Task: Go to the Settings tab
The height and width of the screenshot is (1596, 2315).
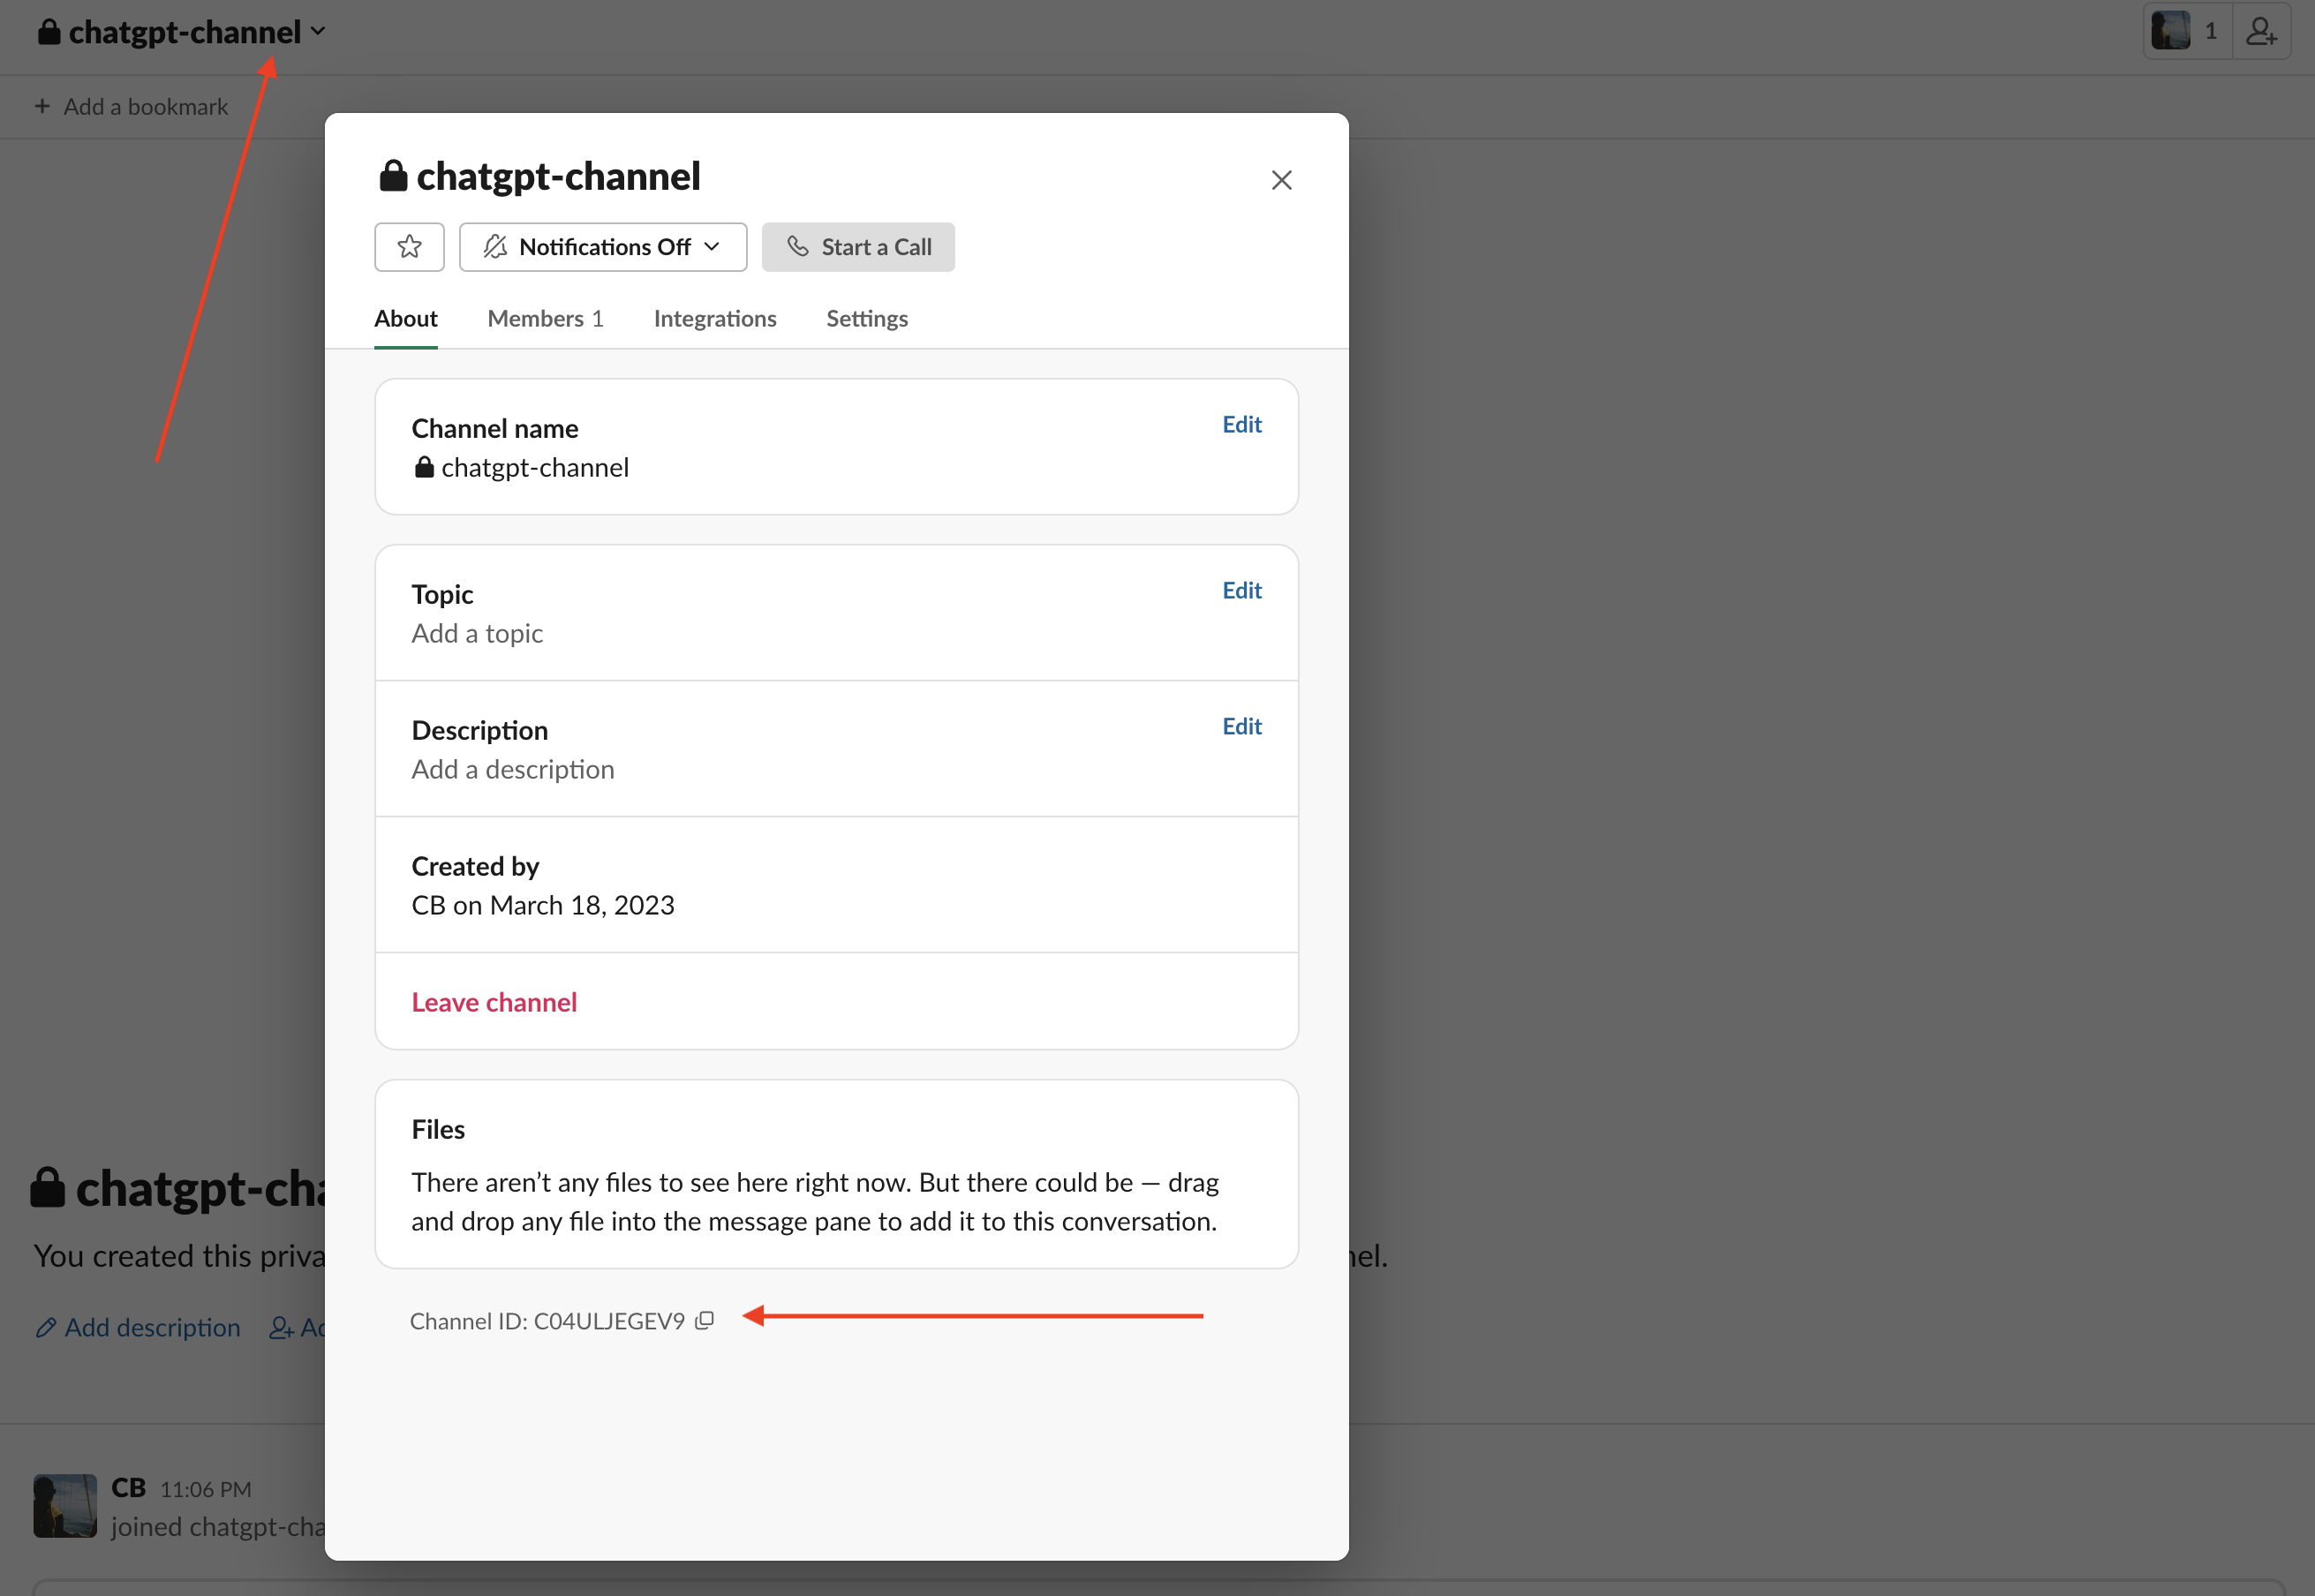Action: click(x=866, y=319)
